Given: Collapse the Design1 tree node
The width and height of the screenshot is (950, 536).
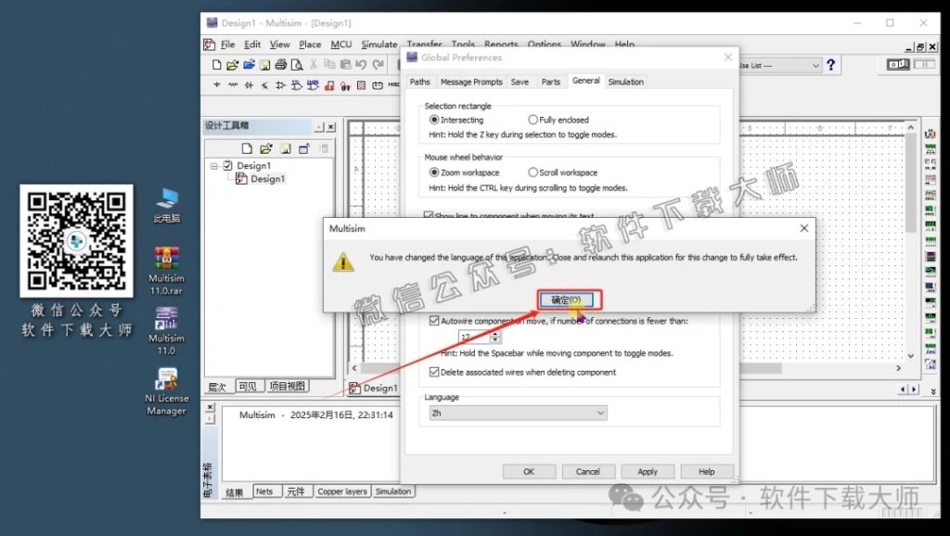Looking at the screenshot, I should point(214,166).
